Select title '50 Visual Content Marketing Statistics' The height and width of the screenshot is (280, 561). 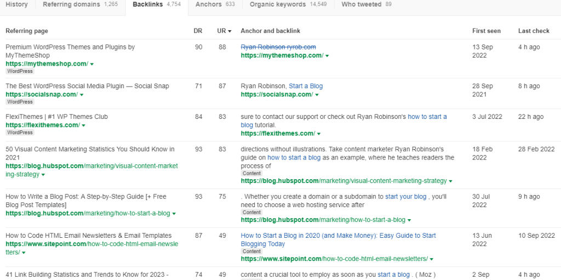click(x=90, y=153)
